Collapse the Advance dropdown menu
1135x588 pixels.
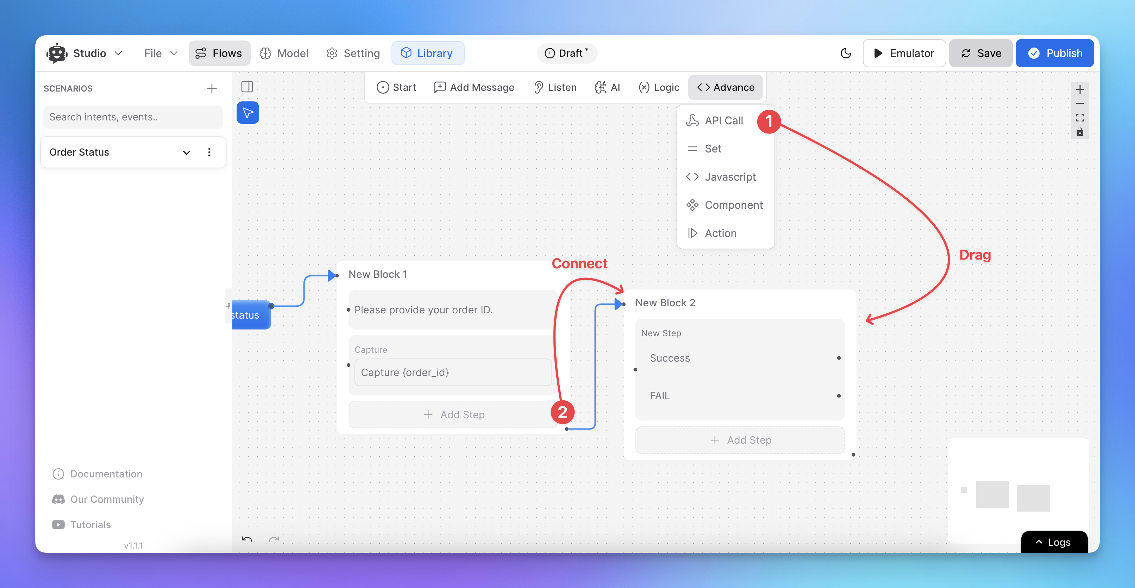[x=726, y=87]
